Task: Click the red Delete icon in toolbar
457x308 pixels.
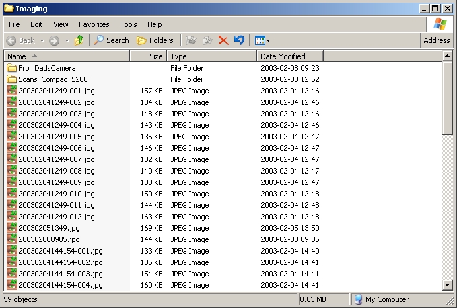Action: coord(224,40)
